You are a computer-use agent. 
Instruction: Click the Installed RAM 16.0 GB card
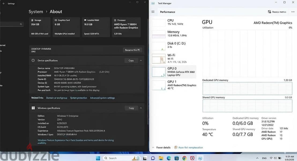(96, 27)
